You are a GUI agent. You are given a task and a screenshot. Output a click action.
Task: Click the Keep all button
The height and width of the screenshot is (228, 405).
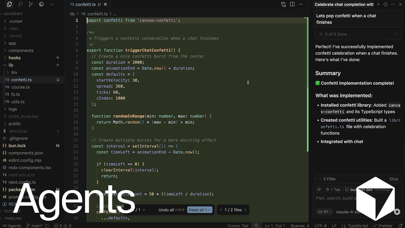click(x=200, y=210)
